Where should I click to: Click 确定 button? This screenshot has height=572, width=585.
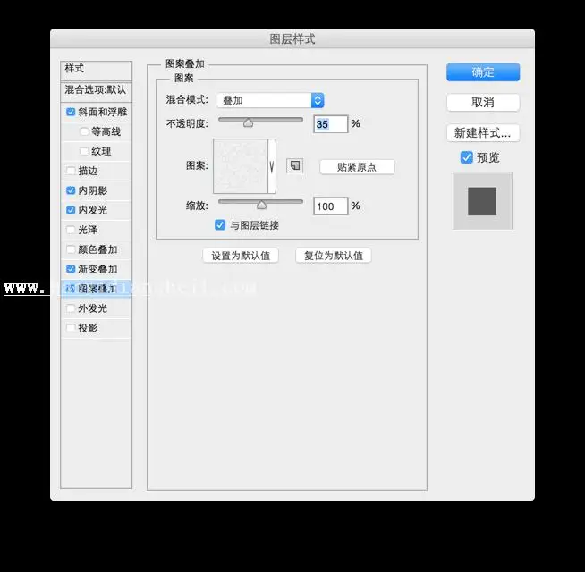tap(483, 72)
